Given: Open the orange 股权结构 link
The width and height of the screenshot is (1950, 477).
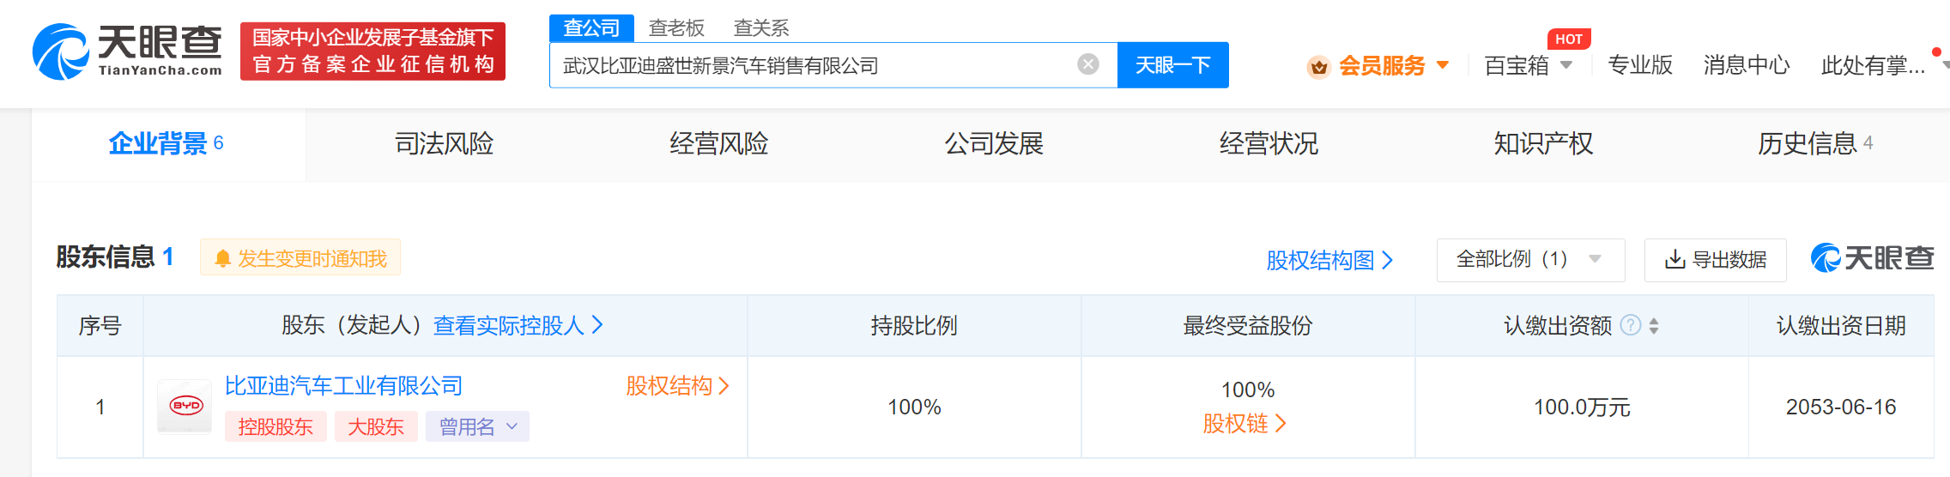Looking at the screenshot, I should tap(677, 386).
